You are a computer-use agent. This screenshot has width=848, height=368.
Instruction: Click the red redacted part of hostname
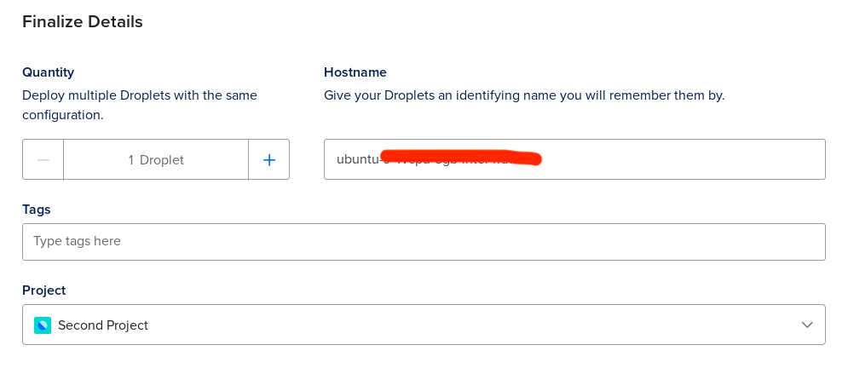coord(460,158)
